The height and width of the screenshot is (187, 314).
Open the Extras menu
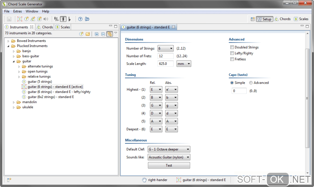(18, 11)
